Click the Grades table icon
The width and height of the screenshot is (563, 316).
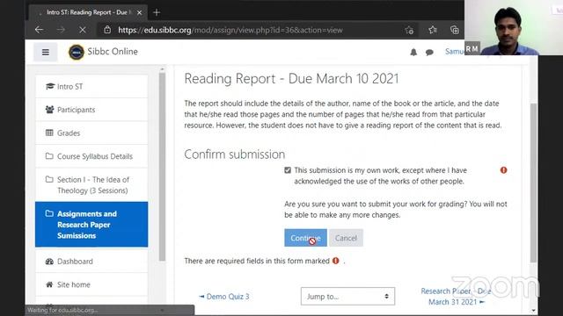click(x=49, y=133)
